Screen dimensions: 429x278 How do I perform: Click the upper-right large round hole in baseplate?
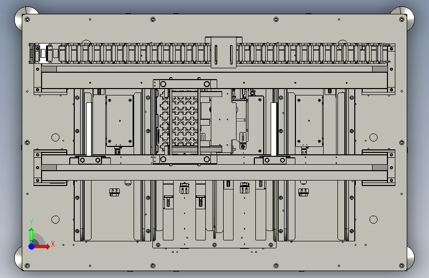[x=374, y=138]
